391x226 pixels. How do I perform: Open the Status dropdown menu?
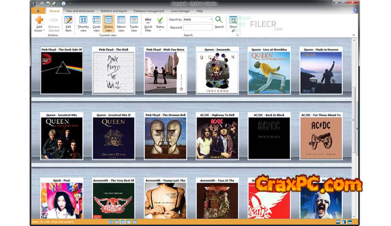pyautogui.click(x=160, y=23)
